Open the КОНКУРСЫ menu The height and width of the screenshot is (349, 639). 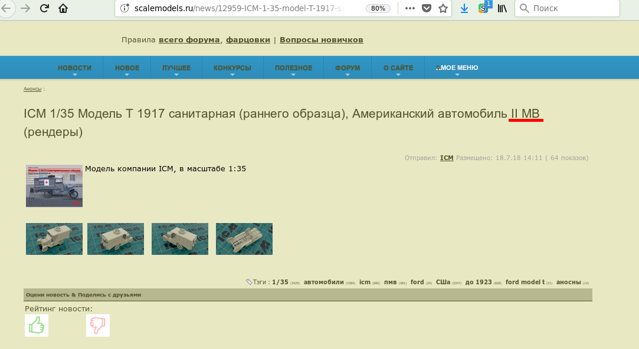click(x=232, y=68)
